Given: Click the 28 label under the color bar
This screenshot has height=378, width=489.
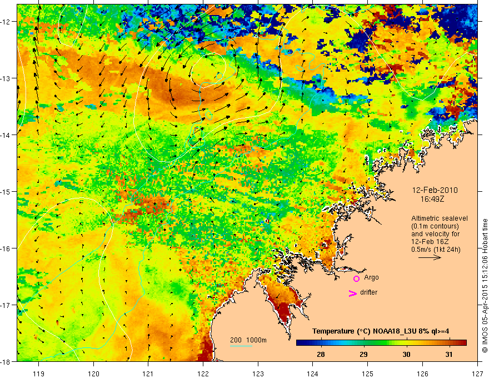Looking at the screenshot, I should [x=321, y=354].
